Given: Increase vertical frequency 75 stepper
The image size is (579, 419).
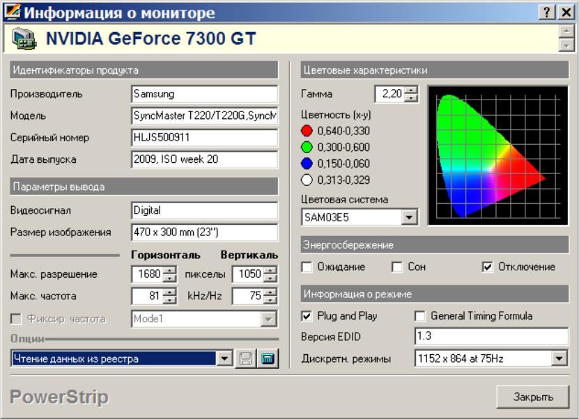Looking at the screenshot, I should (x=270, y=292).
